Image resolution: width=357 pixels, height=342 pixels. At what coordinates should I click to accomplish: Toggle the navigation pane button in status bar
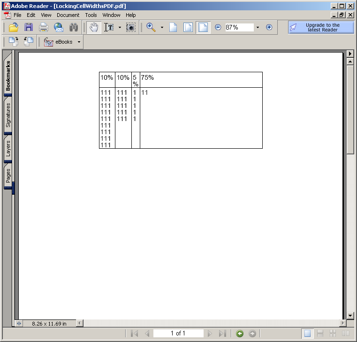point(19,323)
